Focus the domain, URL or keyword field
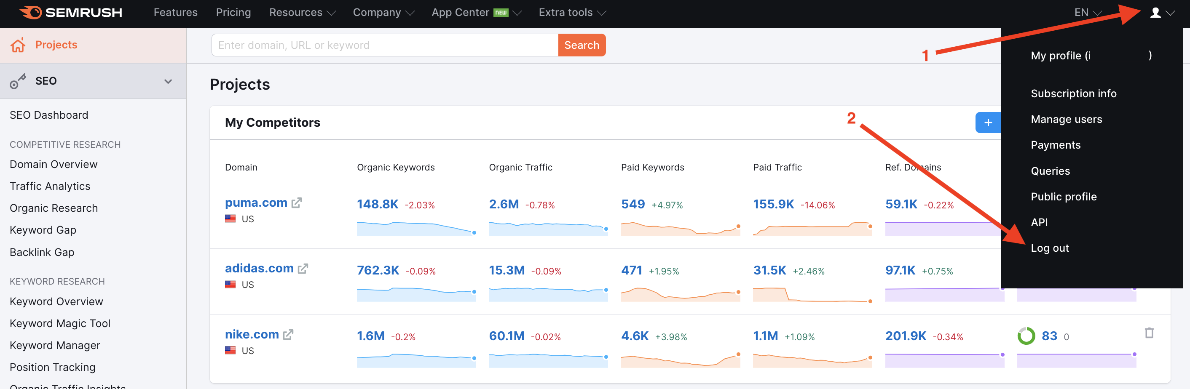The image size is (1190, 389). (385, 45)
